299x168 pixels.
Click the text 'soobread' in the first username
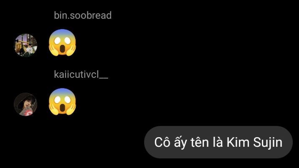point(91,15)
